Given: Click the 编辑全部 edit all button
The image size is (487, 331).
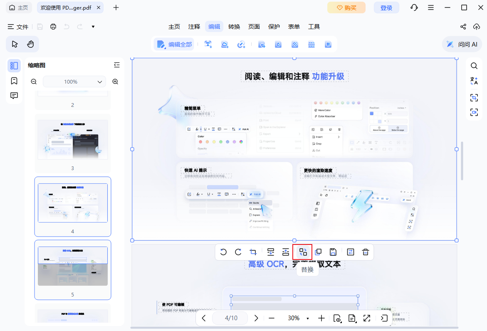Looking at the screenshot, I should pos(174,44).
